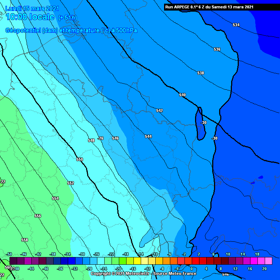Click the -26 temperature label on map

tap(101, 138)
